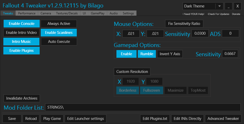Toggle Custom Resolution
Viewport: 244px width, 124px height.
tap(132, 72)
